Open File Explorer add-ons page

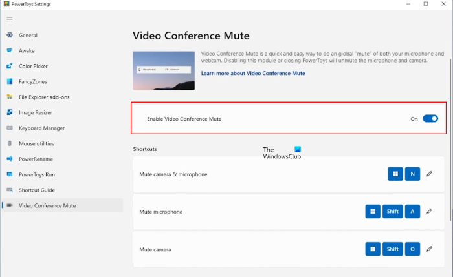click(x=44, y=97)
